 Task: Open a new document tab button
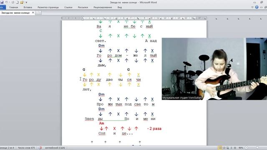click(x=38, y=13)
